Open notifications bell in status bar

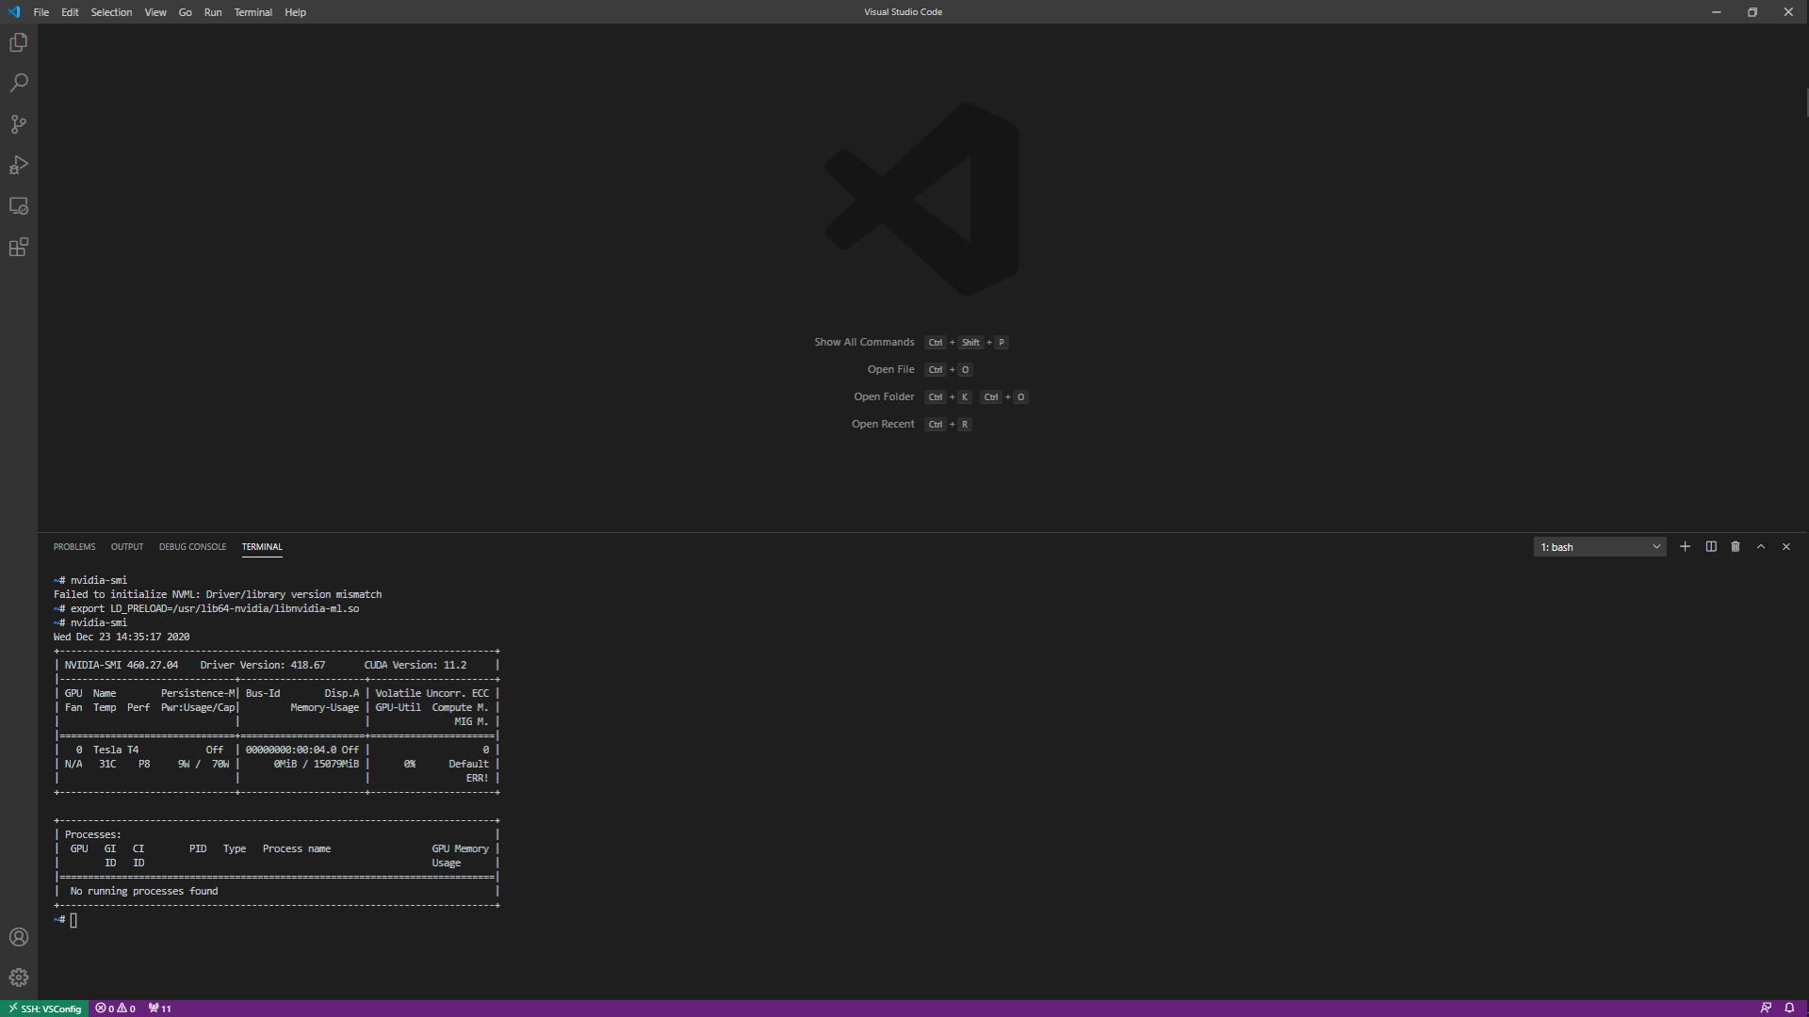(x=1789, y=1009)
